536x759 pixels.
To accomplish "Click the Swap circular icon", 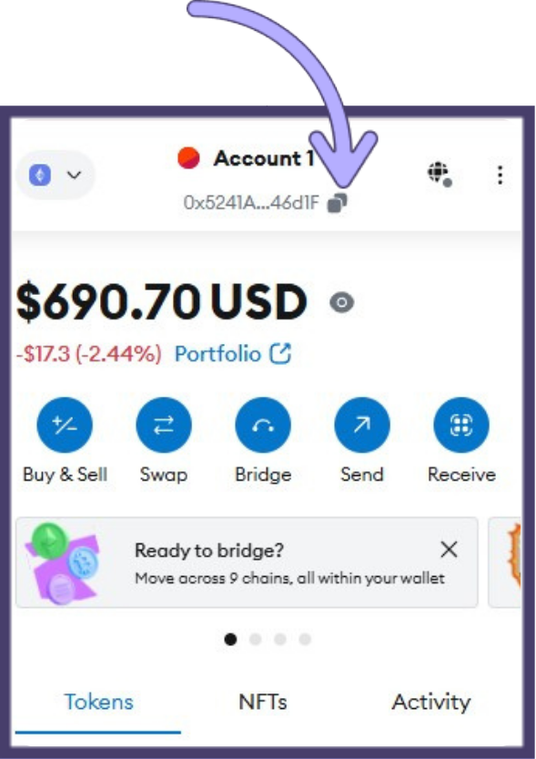I will click(164, 425).
